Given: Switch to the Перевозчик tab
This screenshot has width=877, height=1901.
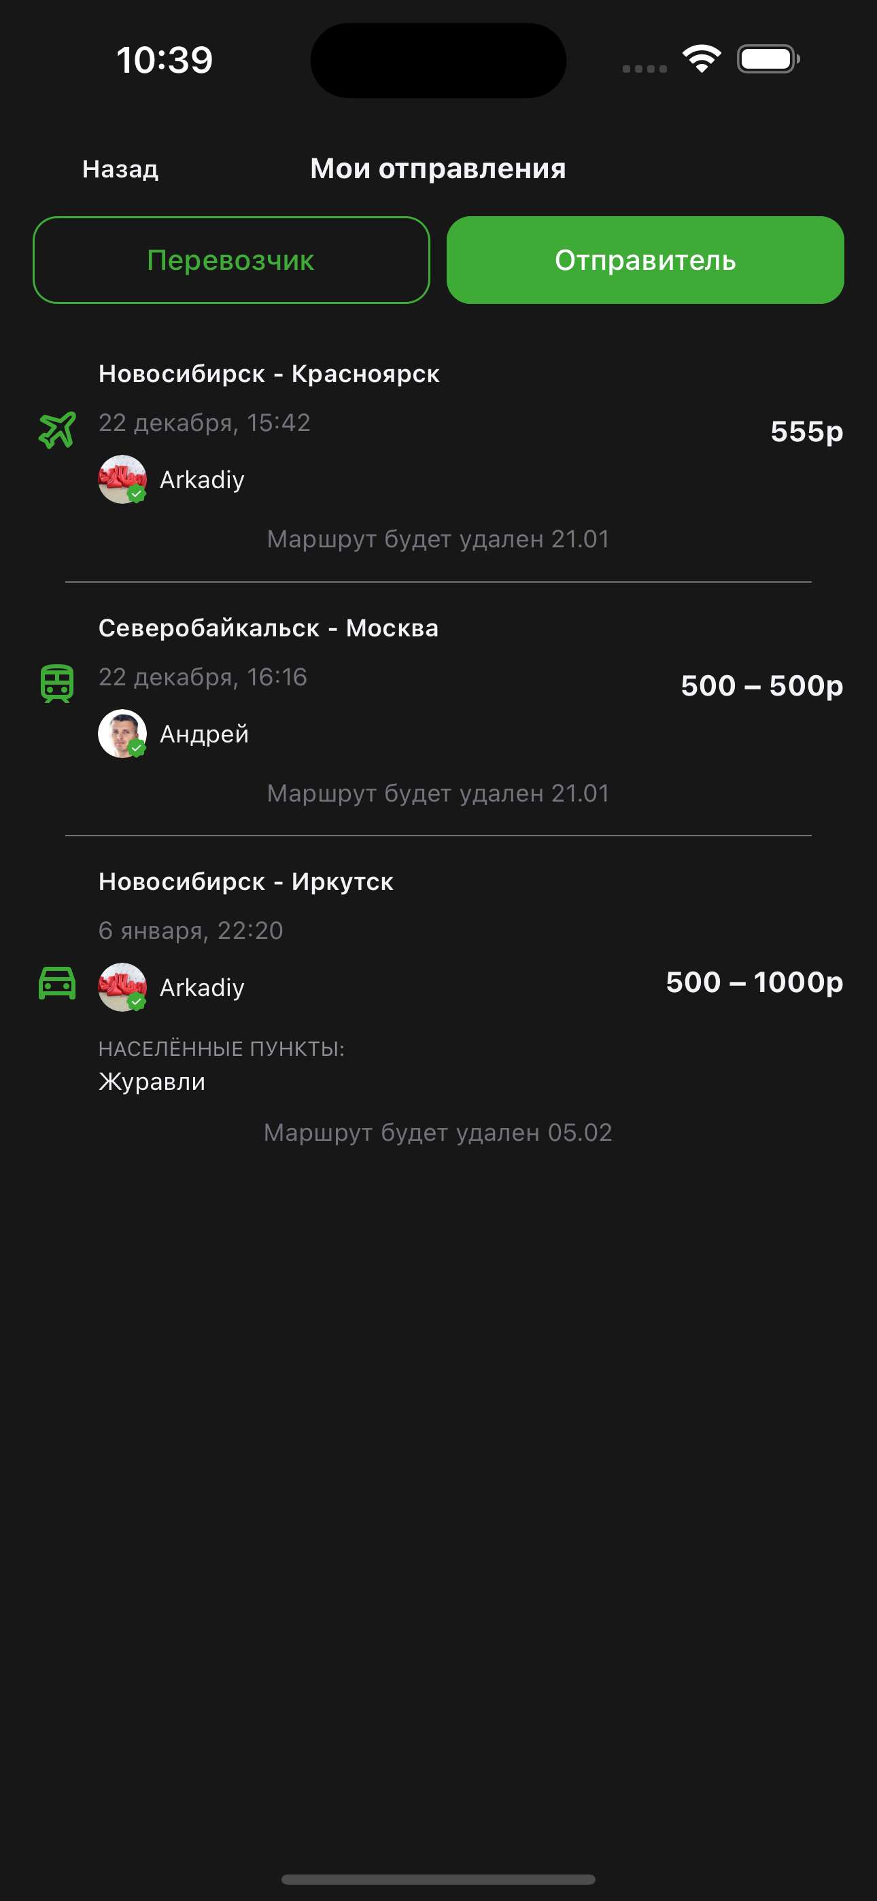Looking at the screenshot, I should [231, 260].
